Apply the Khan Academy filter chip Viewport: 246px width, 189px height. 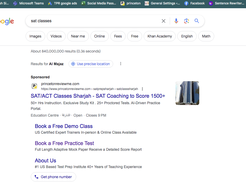tap(159, 36)
